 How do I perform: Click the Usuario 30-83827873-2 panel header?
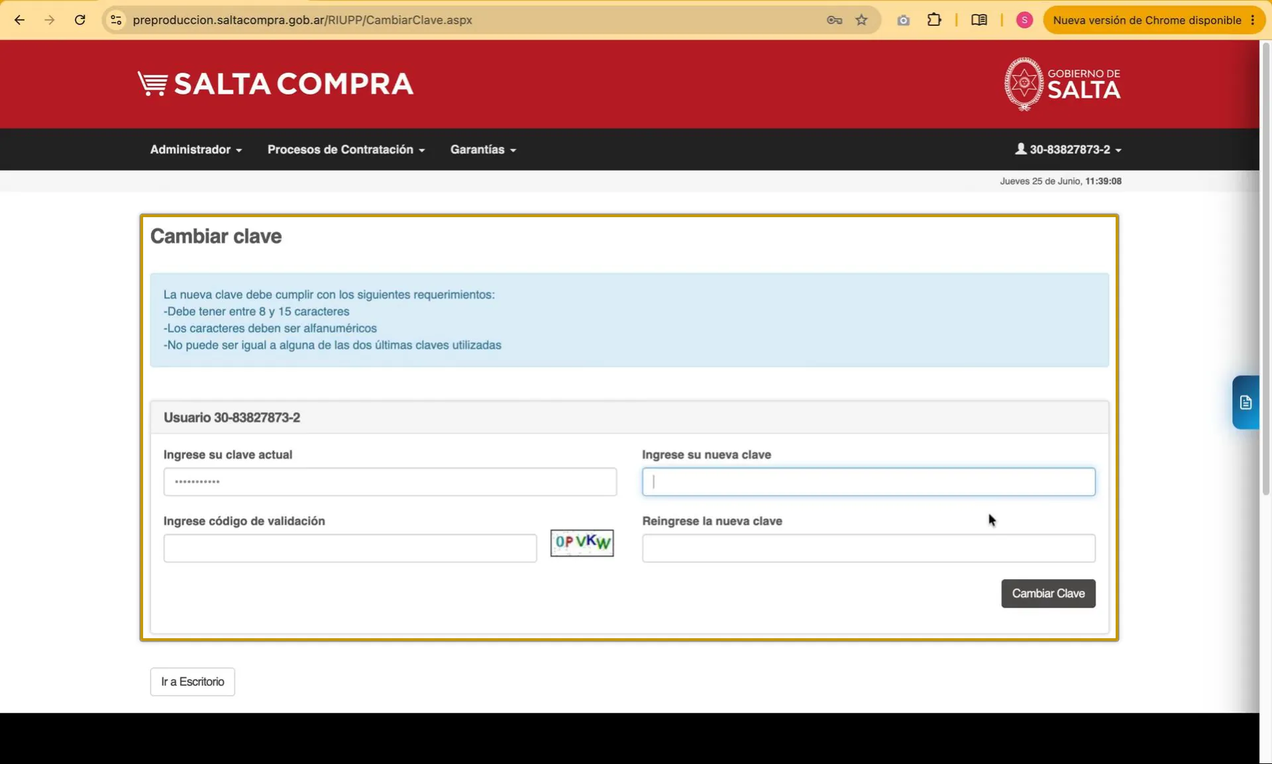629,418
